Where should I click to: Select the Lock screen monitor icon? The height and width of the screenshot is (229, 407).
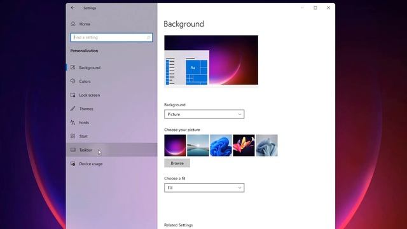(x=73, y=95)
